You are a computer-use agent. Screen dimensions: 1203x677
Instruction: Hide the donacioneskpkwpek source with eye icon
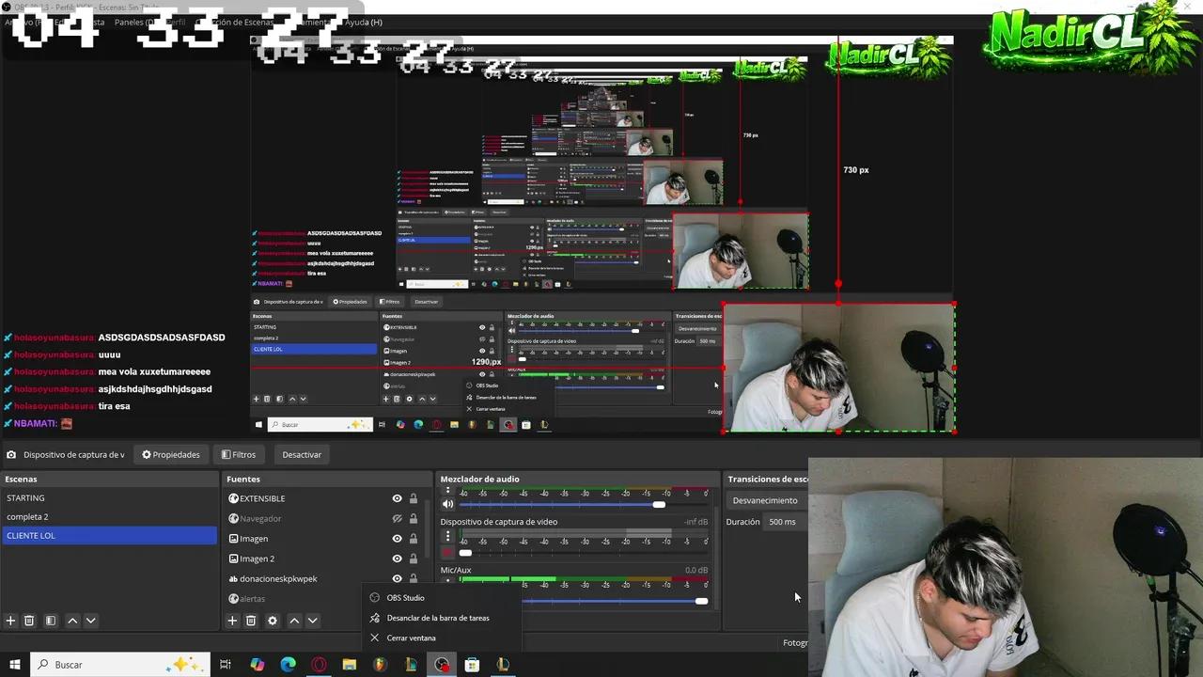[x=397, y=578]
